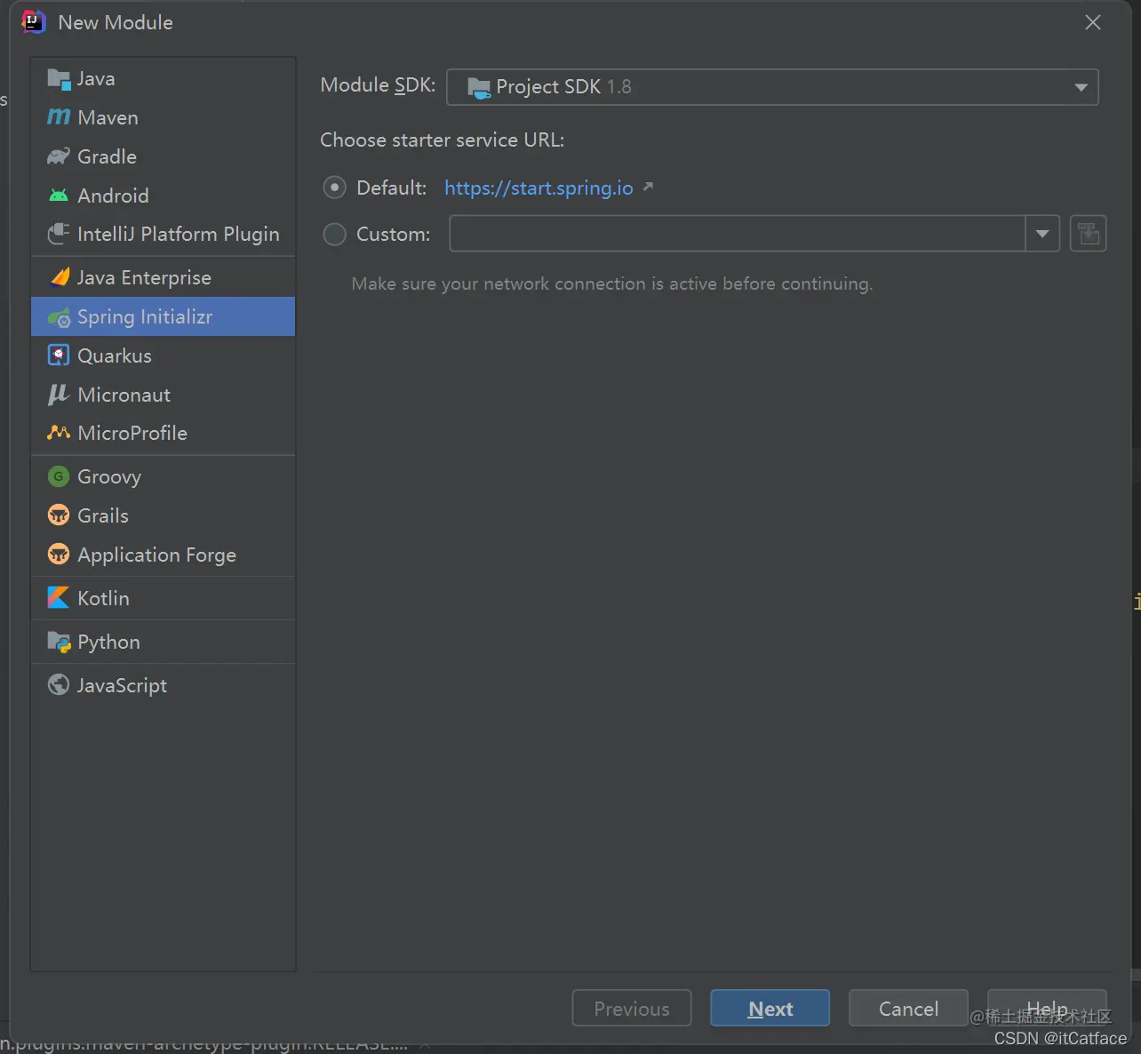Select the 'Spring Initializr' entry text
Image resolution: width=1141 pixels, height=1054 pixels.
coord(145,317)
